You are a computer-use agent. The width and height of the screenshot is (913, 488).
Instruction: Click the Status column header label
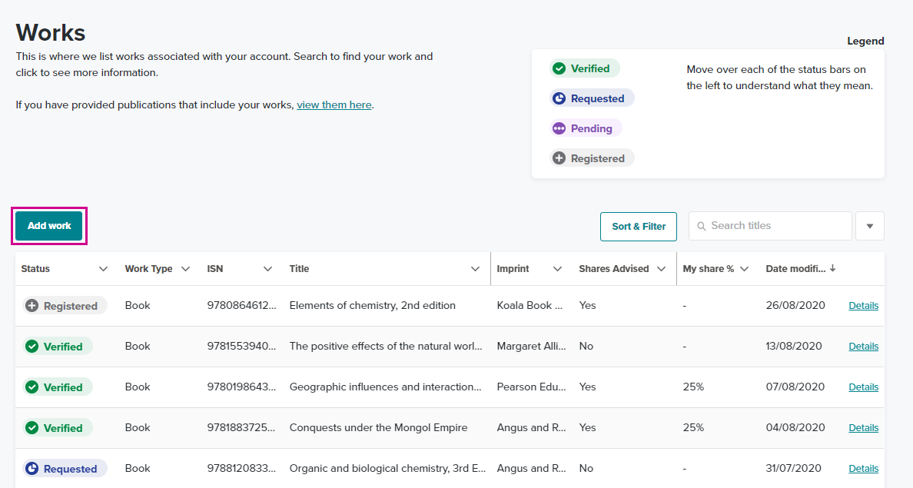[35, 269]
